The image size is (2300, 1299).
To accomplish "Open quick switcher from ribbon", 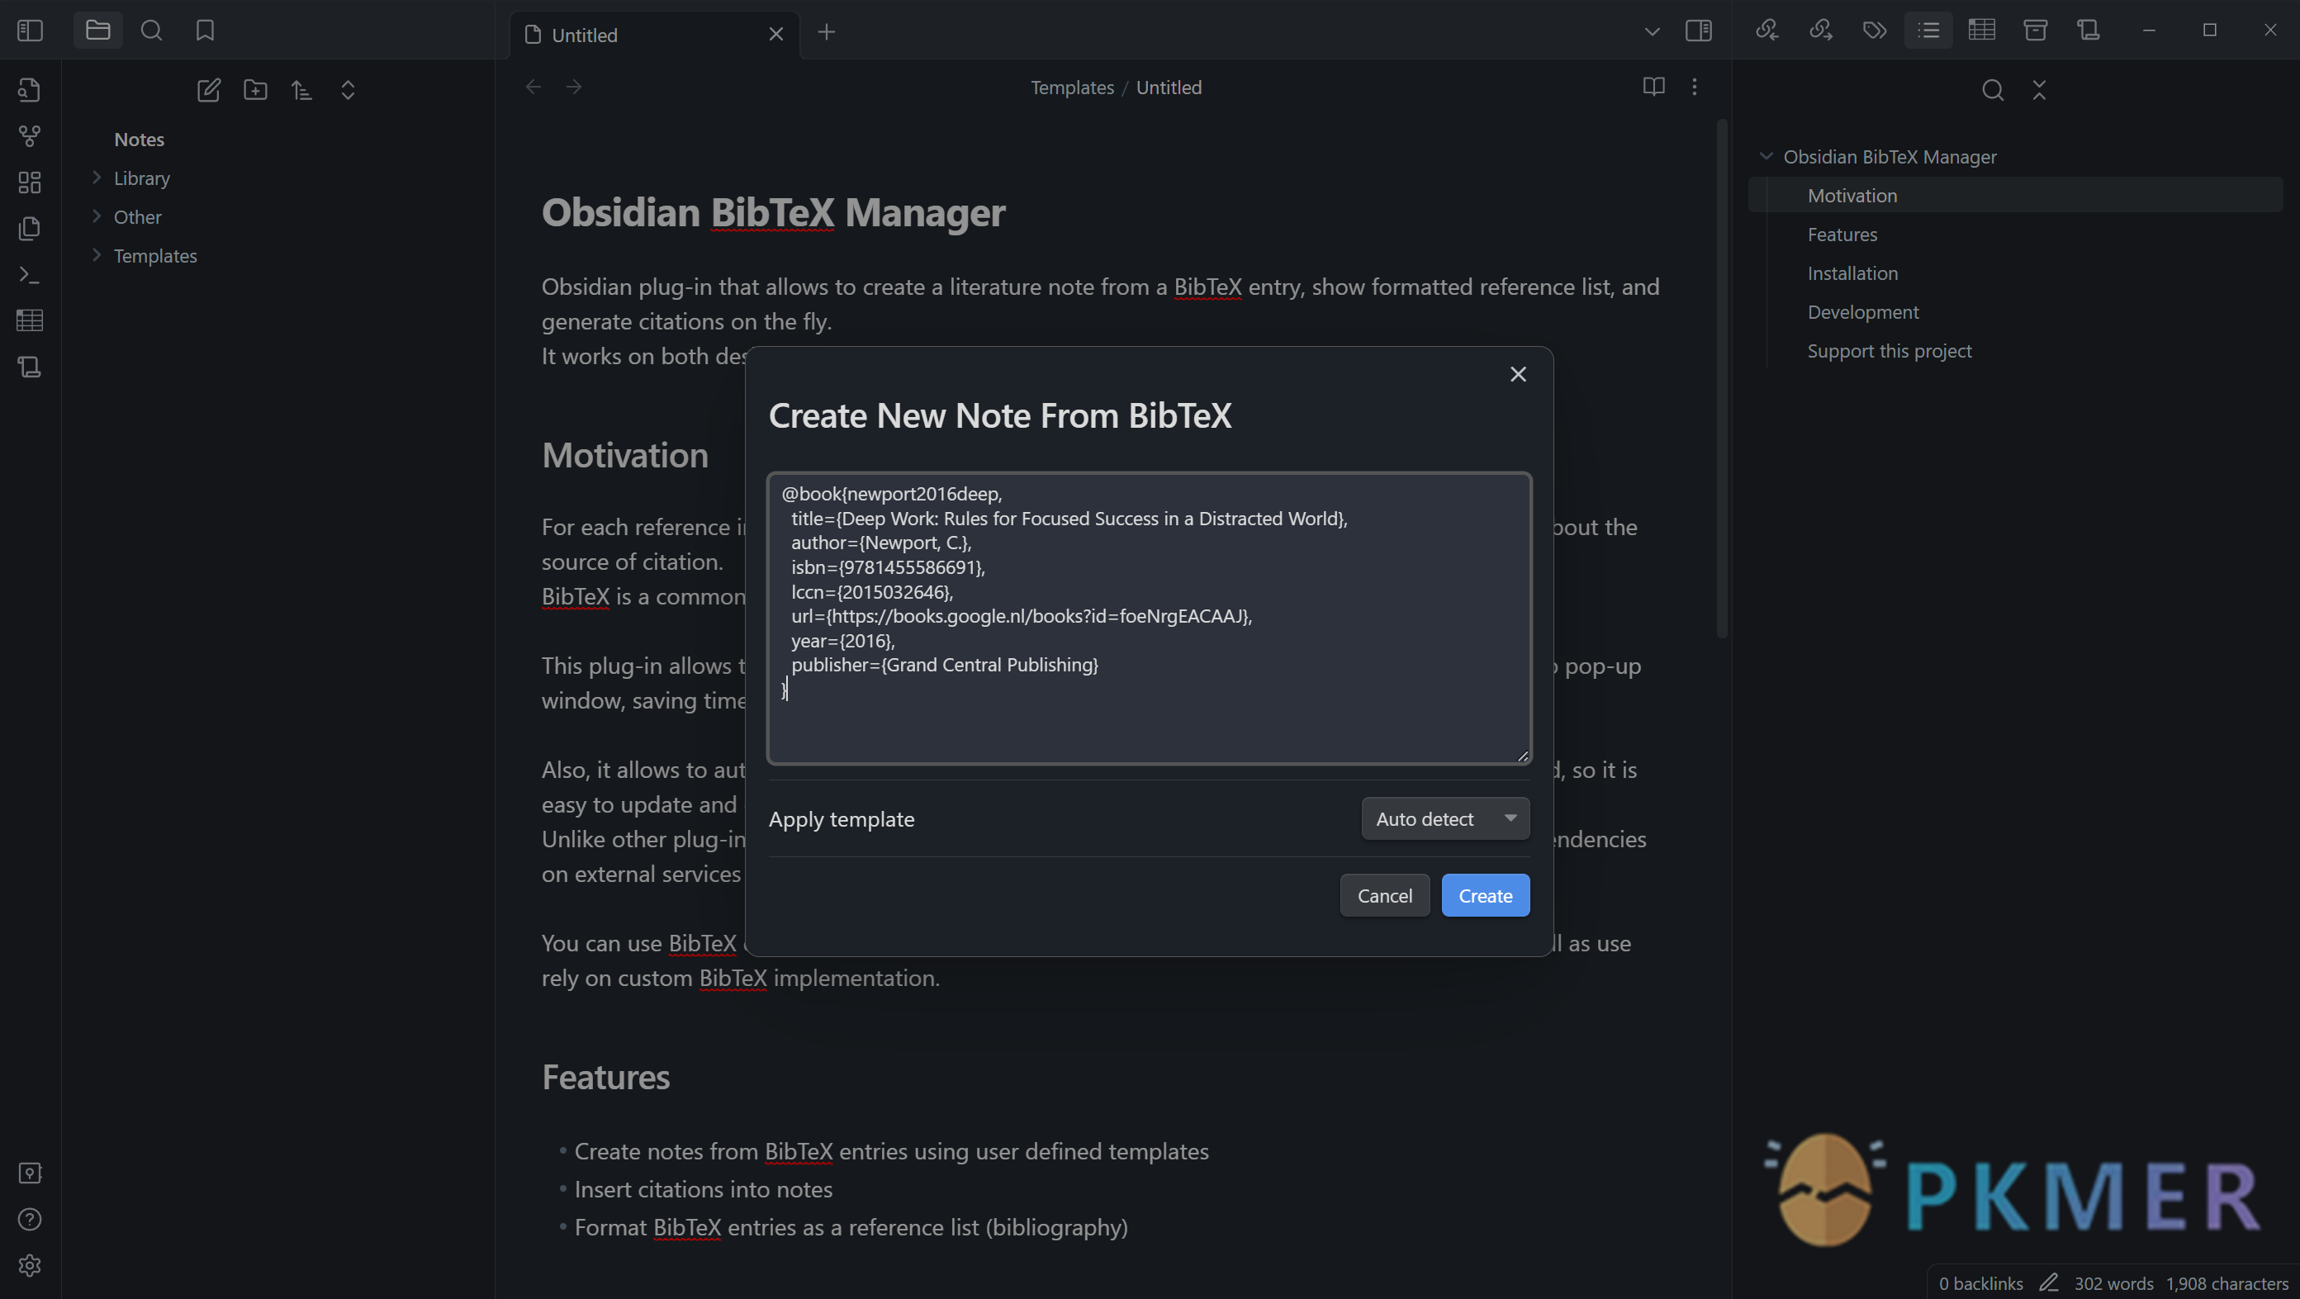I will pos(31,90).
